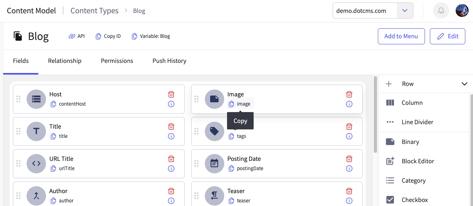
Task: Expand the Row chevron arrow
Action: click(x=464, y=84)
